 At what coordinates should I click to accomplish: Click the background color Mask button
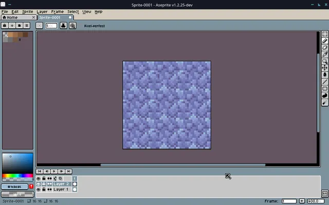(17, 194)
